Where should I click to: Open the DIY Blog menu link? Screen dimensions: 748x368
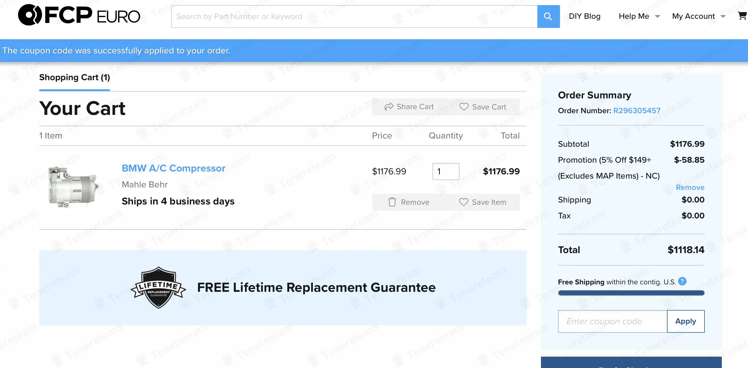tap(584, 16)
